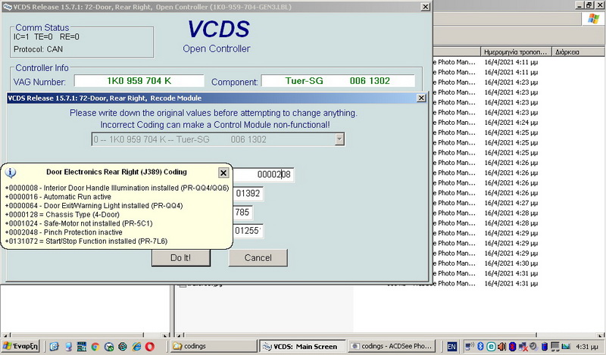Viewport: 606px width, 355px height.
Task: Click the Windows logo in background window
Action: 593,18
